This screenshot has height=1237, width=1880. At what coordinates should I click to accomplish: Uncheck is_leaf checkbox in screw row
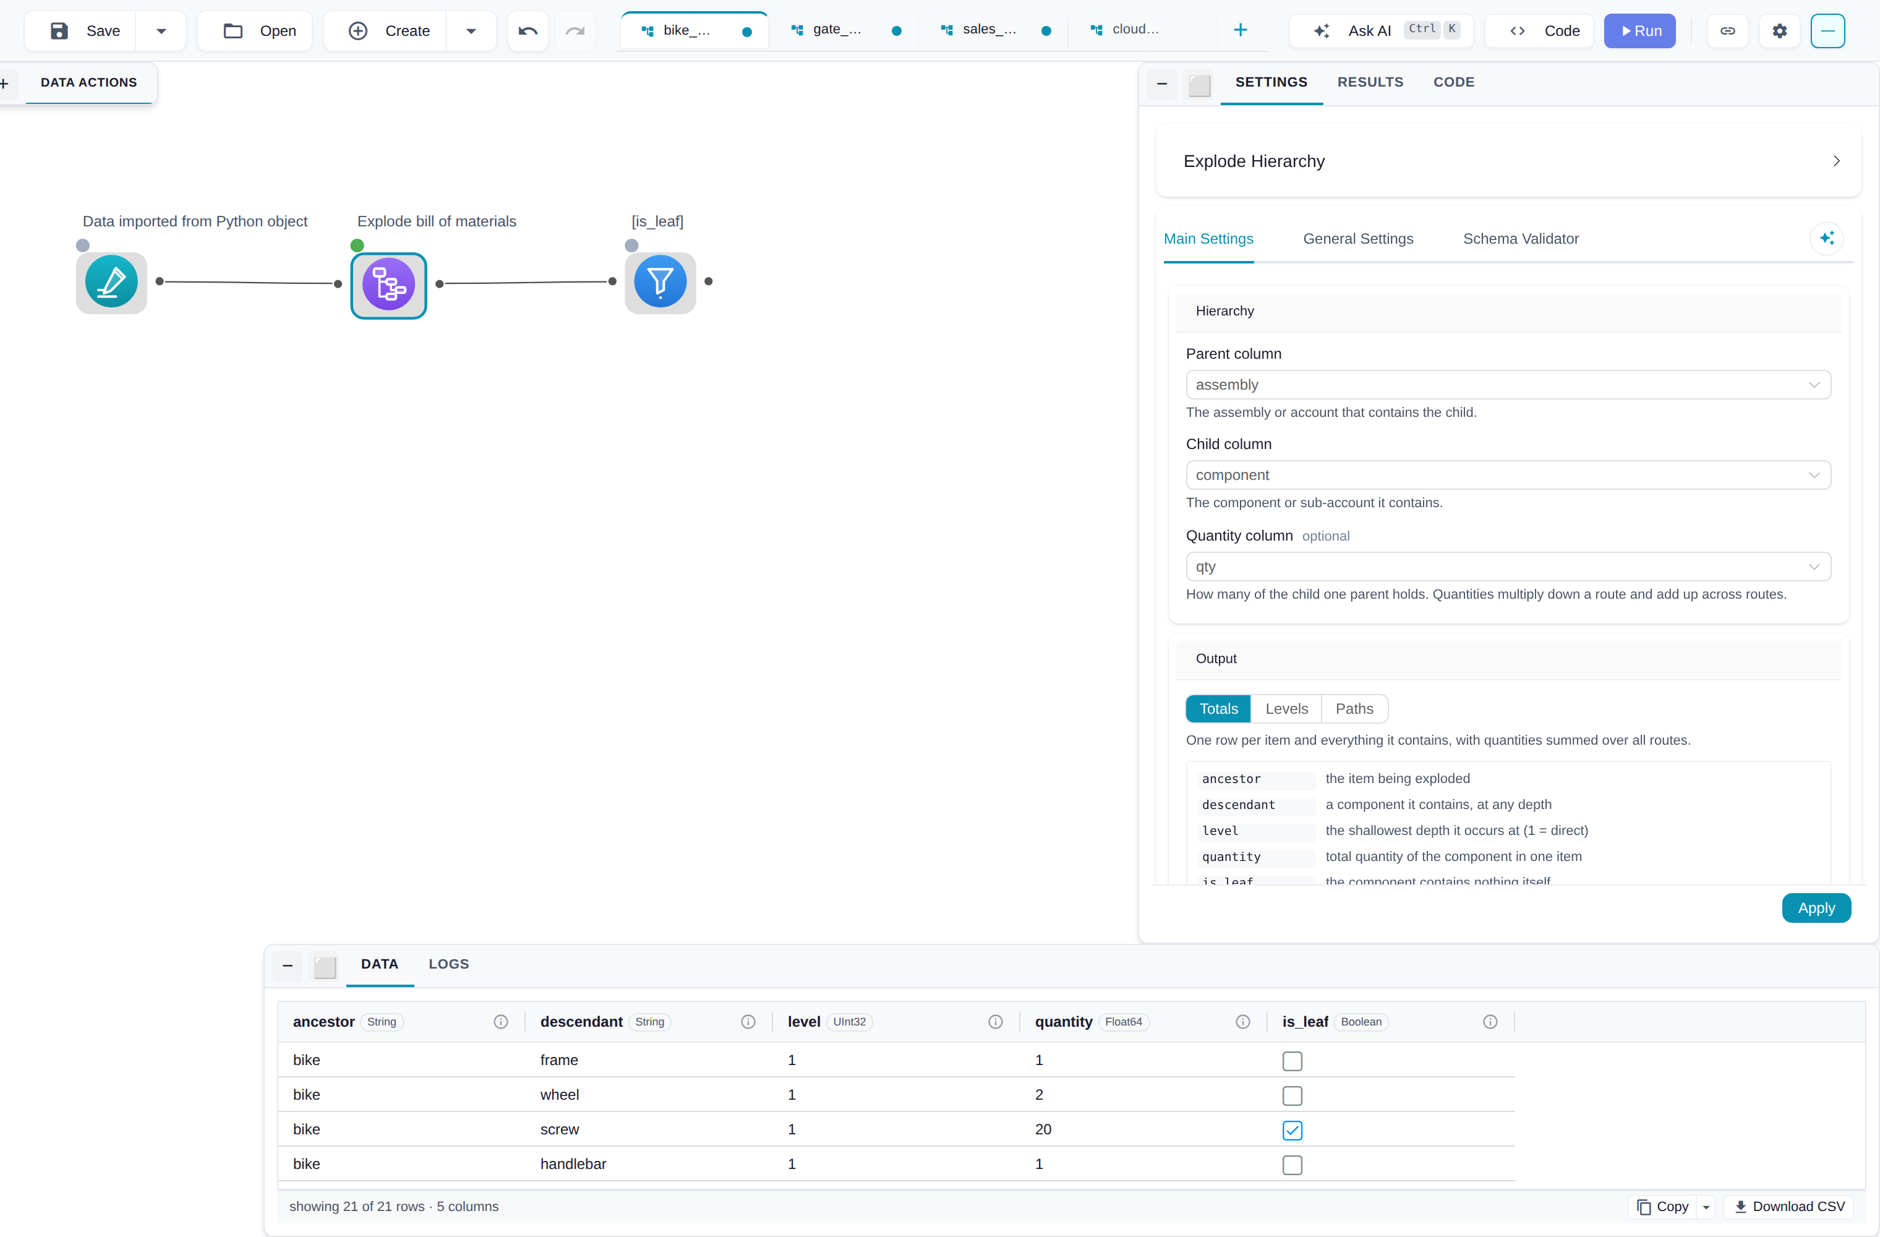(1292, 1131)
